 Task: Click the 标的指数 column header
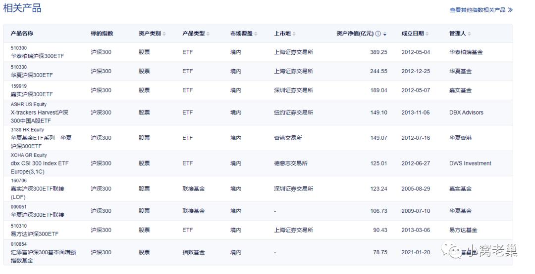(x=102, y=33)
